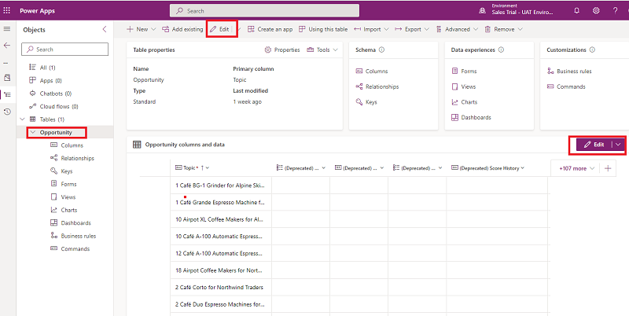Select the Objects tree view rail icon
The width and height of the screenshot is (629, 316).
[7, 94]
